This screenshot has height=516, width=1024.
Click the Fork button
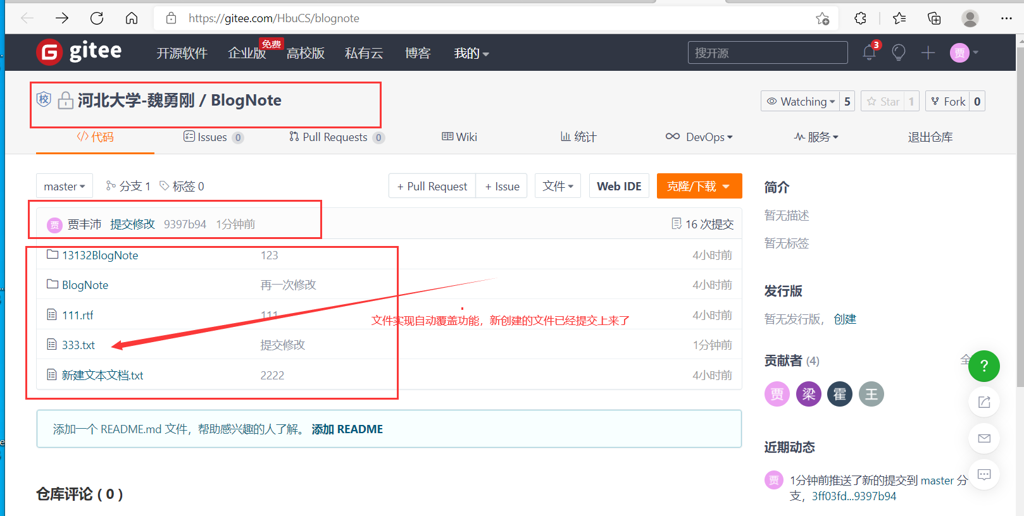947,101
